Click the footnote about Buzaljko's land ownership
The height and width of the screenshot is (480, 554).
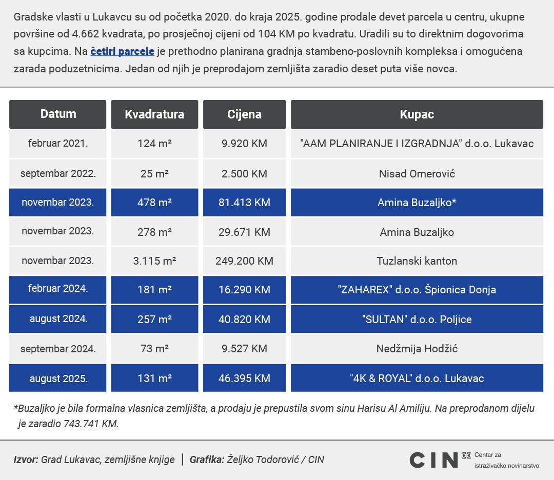coord(274,416)
